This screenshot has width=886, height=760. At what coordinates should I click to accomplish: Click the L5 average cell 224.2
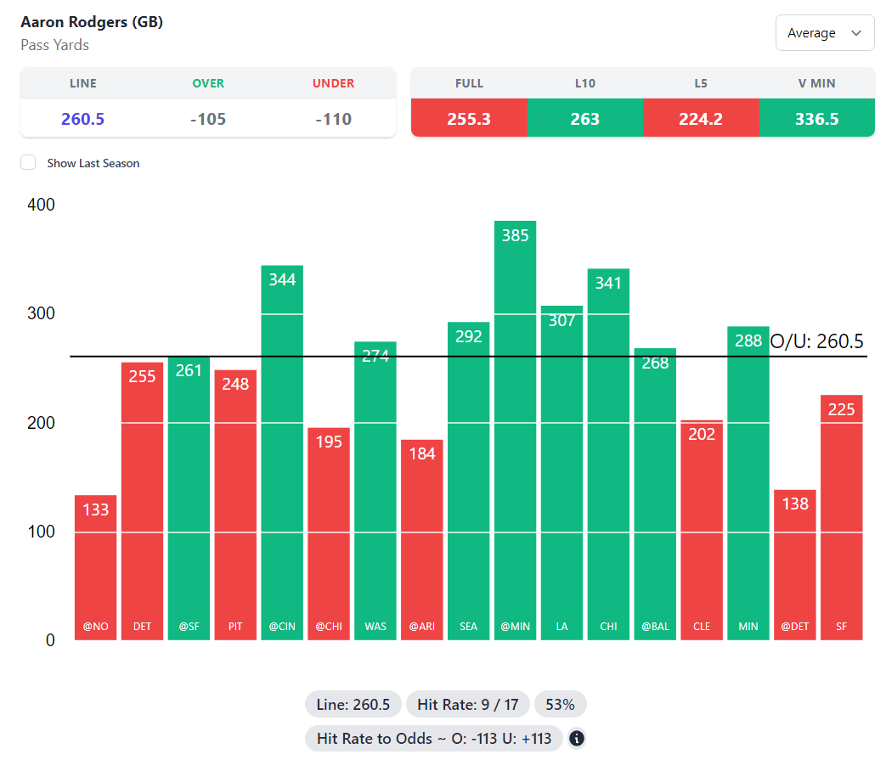[x=701, y=118]
